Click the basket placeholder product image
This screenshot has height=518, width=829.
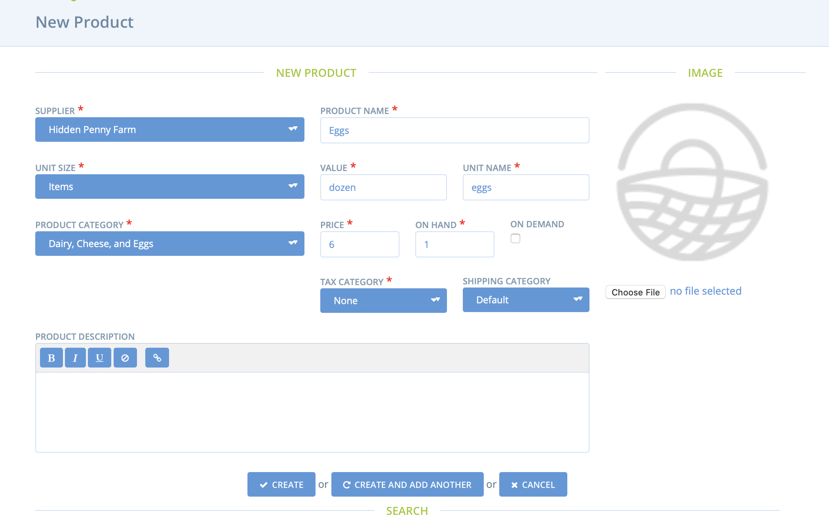point(692,182)
